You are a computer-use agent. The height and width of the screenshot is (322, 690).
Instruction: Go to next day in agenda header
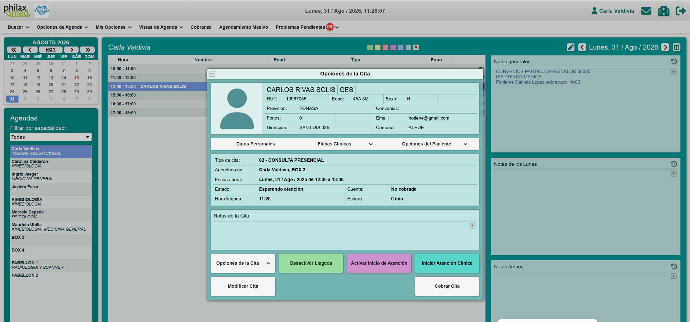[x=665, y=47]
